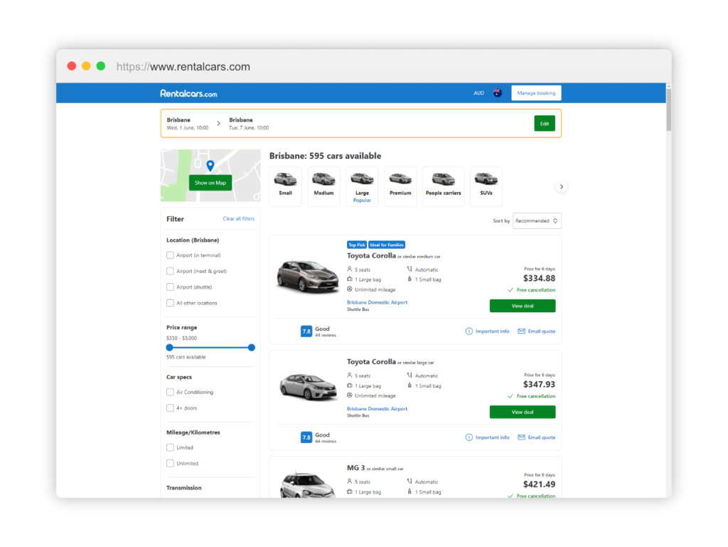Enable the Unlimited mileage filter

click(x=170, y=463)
